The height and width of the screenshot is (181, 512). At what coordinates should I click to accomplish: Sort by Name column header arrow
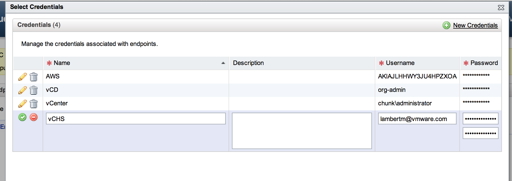click(x=223, y=63)
